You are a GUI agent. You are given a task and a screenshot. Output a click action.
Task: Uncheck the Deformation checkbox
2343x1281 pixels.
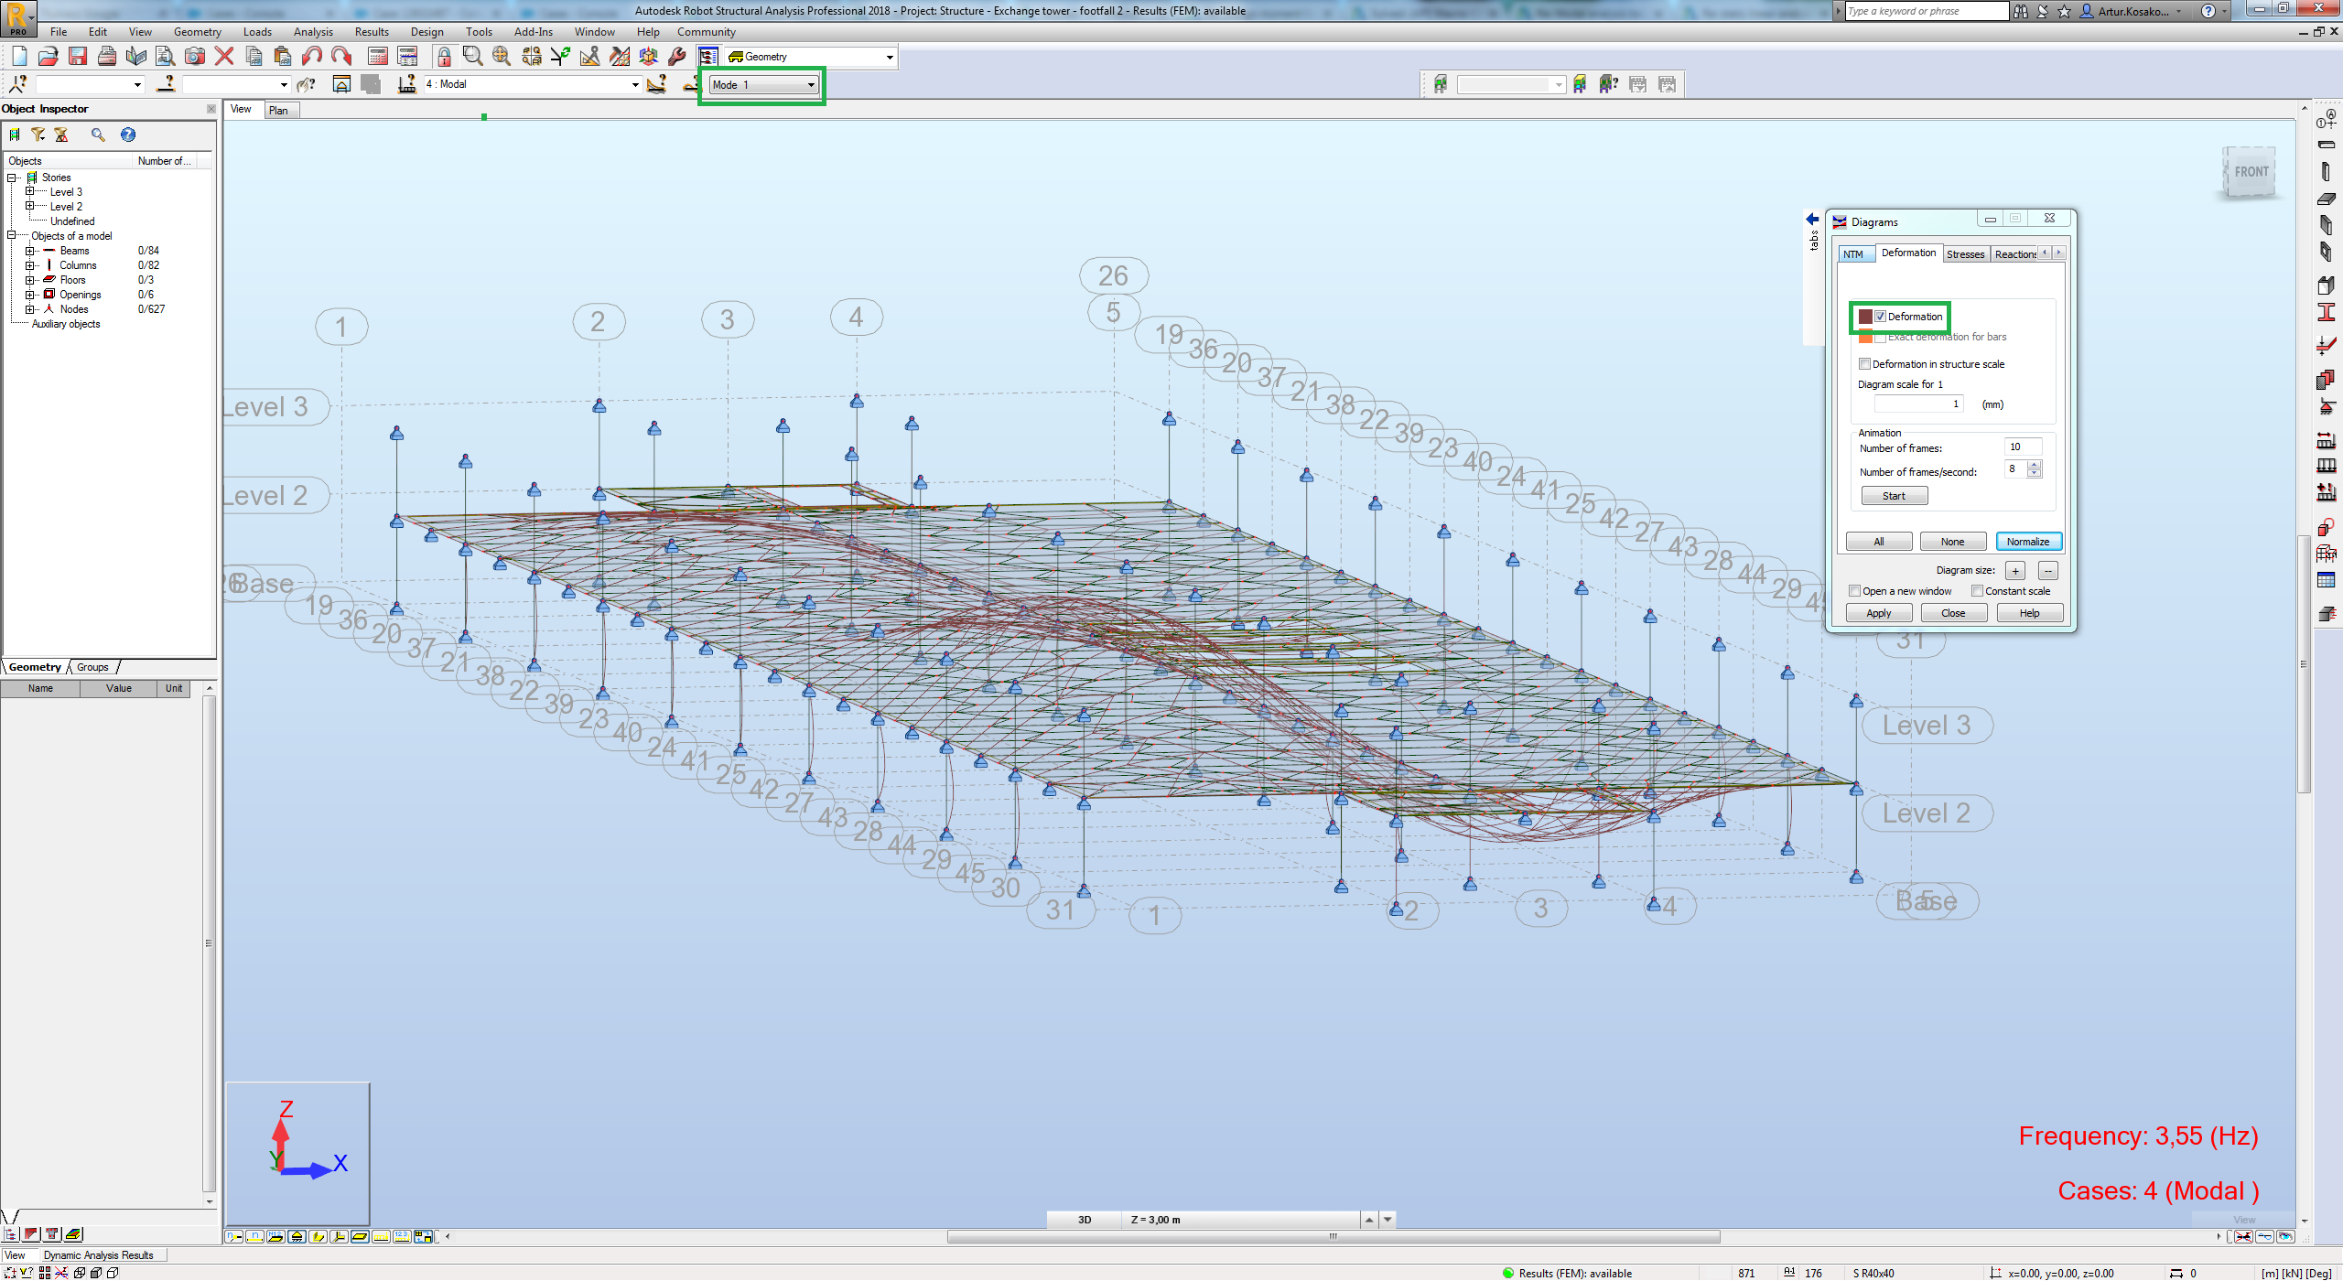(x=1882, y=316)
